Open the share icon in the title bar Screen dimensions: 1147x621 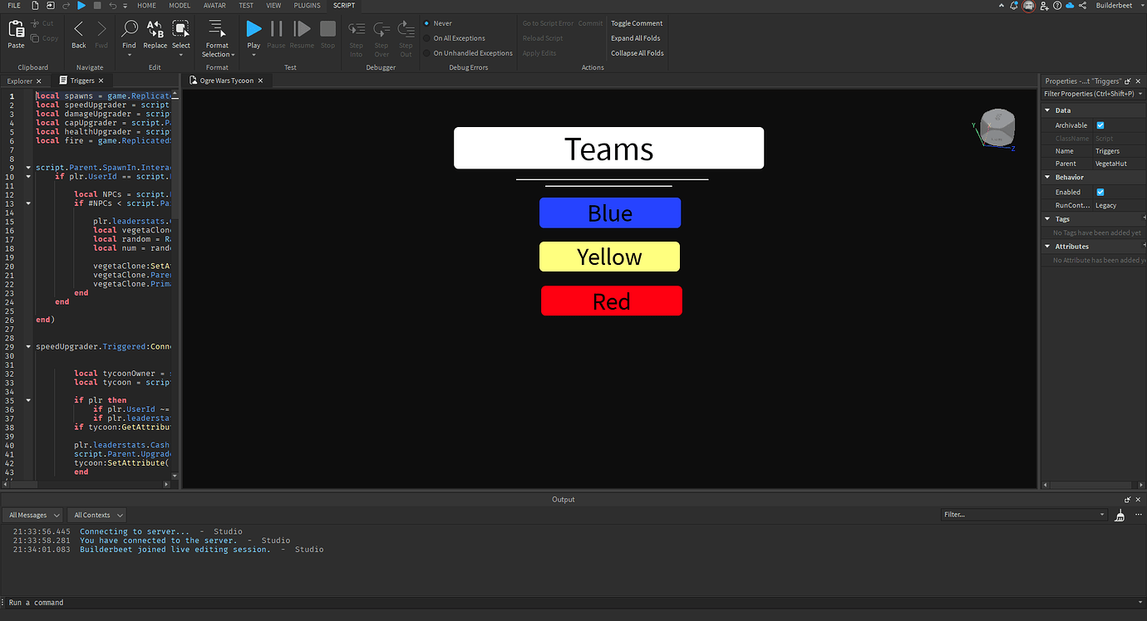click(x=1081, y=5)
